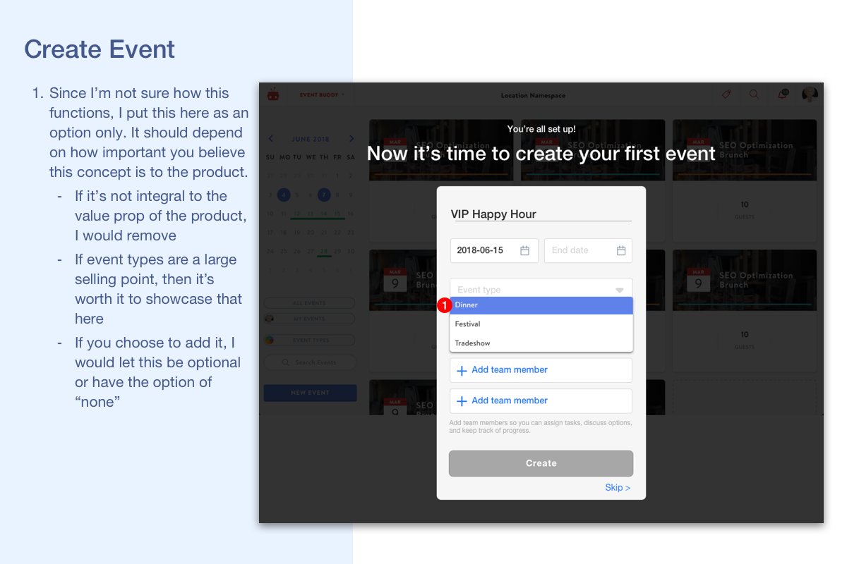
Task: Click Add team member button beneath Tradeshow option
Action: (x=541, y=370)
